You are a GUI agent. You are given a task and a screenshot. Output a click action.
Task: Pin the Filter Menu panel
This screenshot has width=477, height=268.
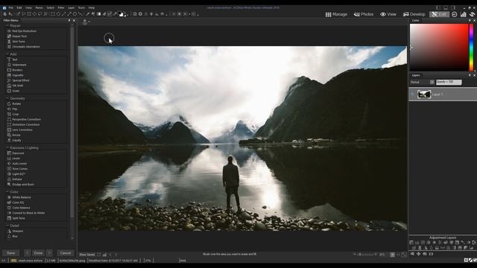pyautogui.click(x=69, y=20)
